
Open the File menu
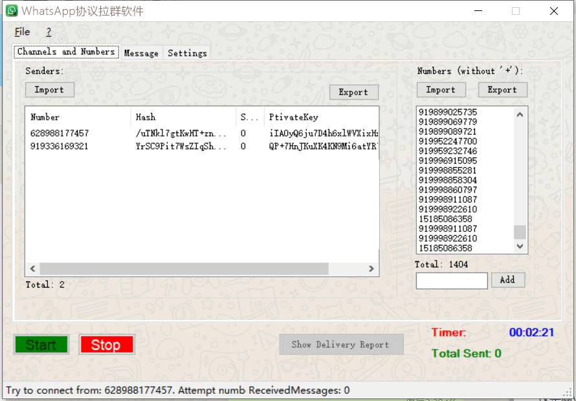coord(22,32)
